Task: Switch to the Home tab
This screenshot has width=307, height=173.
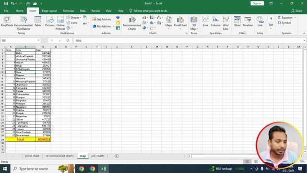Action: tap(20, 11)
